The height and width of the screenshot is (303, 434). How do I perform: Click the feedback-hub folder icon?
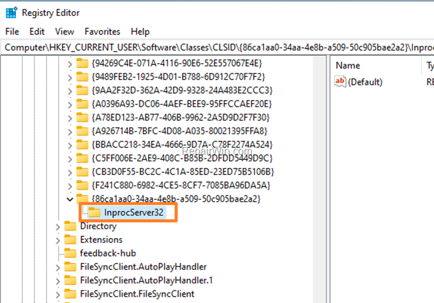[70, 253]
